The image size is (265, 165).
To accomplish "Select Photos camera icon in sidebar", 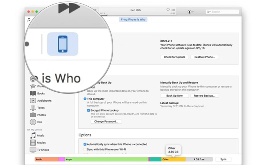I will coord(33,115).
